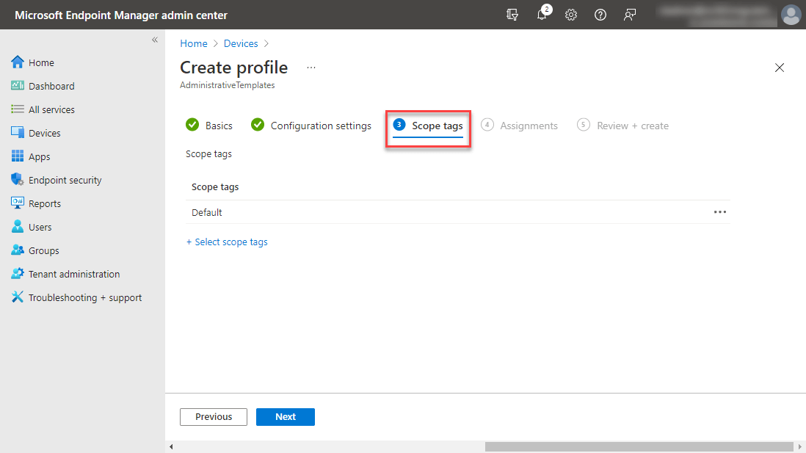806x453 pixels.
Task: Open the ellipsis menu next to Create profile
Action: 311,67
